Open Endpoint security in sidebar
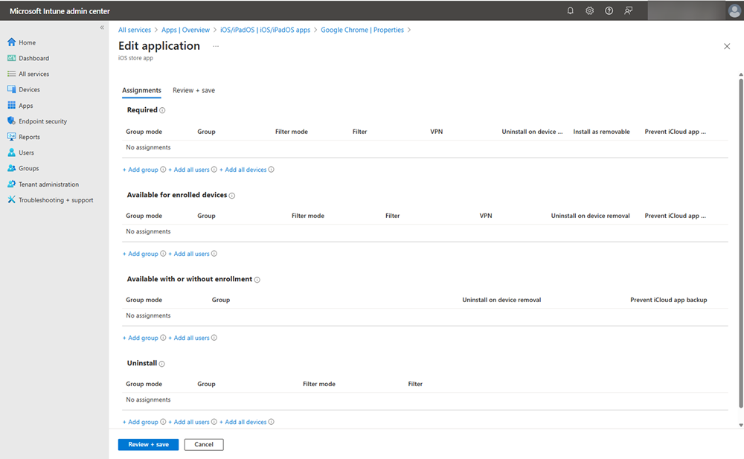The height and width of the screenshot is (459, 744). coord(42,121)
